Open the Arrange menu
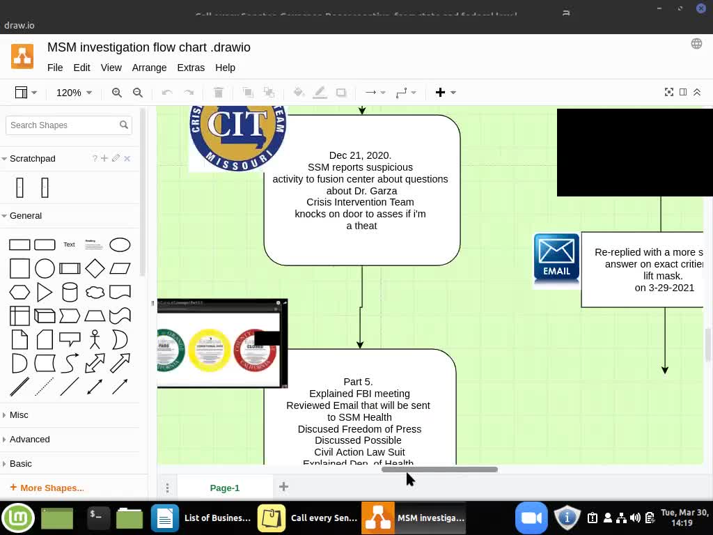The height and width of the screenshot is (535, 713). point(149,68)
